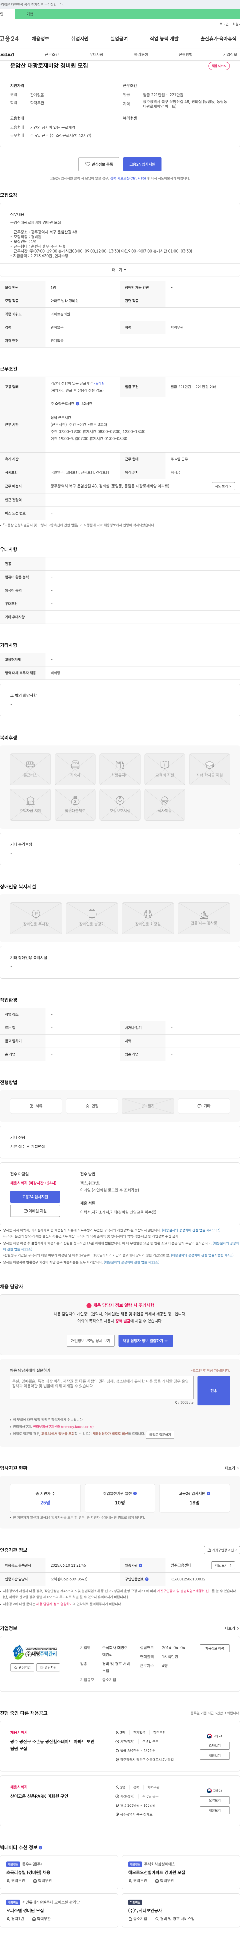Open the 취업지원 menu

(x=80, y=39)
